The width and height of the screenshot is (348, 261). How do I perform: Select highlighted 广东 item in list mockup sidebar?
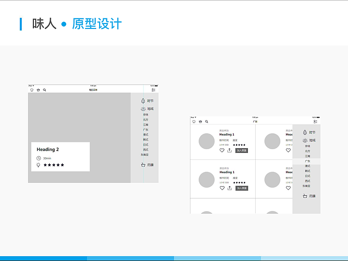pyautogui.click(x=306, y=161)
